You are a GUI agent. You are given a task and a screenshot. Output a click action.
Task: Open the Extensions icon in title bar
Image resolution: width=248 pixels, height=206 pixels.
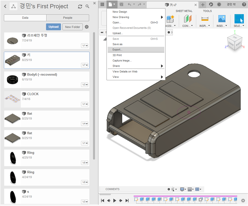(x=211, y=4)
